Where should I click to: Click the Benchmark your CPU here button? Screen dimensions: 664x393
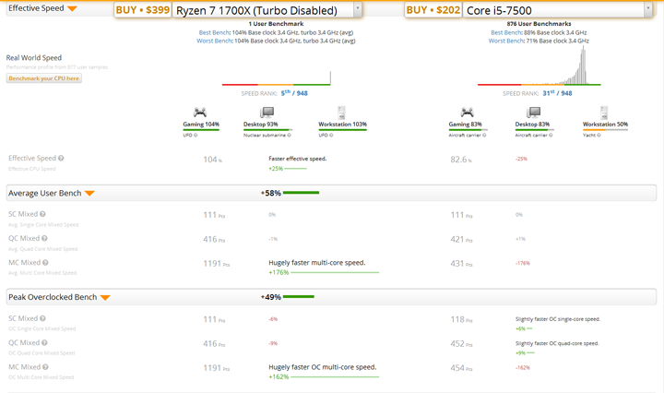point(44,78)
